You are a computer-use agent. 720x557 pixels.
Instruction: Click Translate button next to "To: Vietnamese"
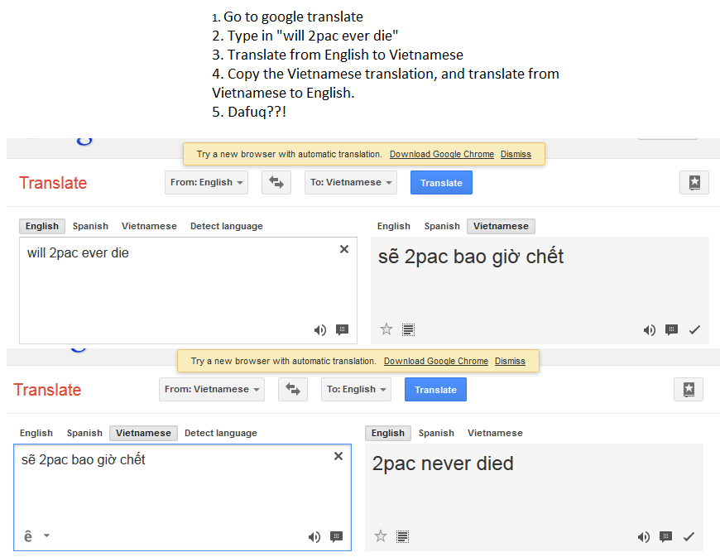click(x=441, y=183)
